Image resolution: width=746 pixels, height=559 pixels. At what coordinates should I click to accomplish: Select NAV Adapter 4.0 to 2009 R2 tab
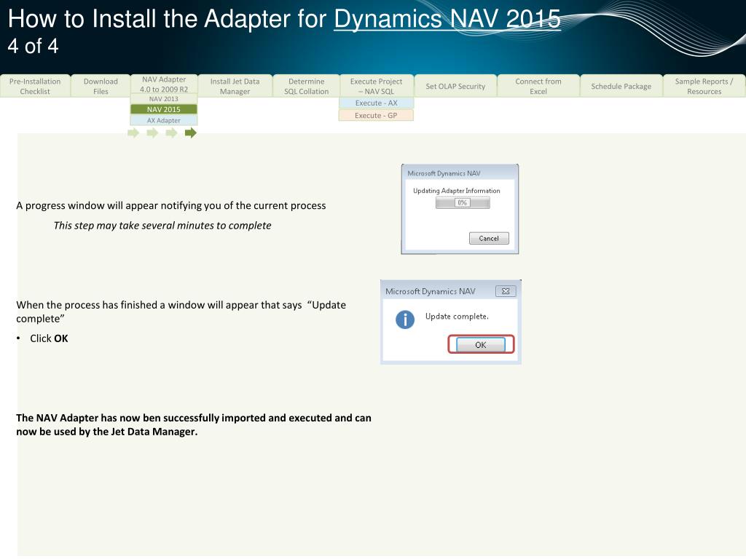click(164, 84)
